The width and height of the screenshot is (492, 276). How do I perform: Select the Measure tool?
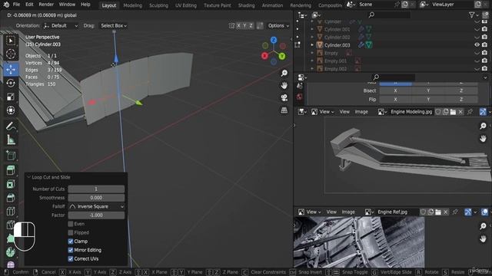(x=11, y=140)
